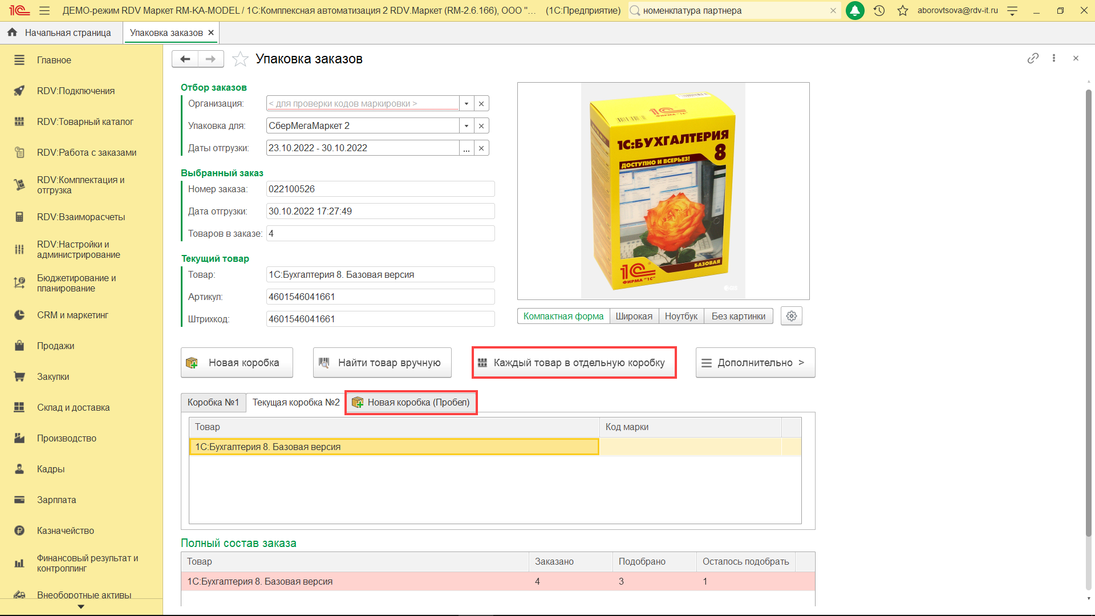Switch to the Коробка №1 tab
This screenshot has width=1095, height=616.
point(213,402)
